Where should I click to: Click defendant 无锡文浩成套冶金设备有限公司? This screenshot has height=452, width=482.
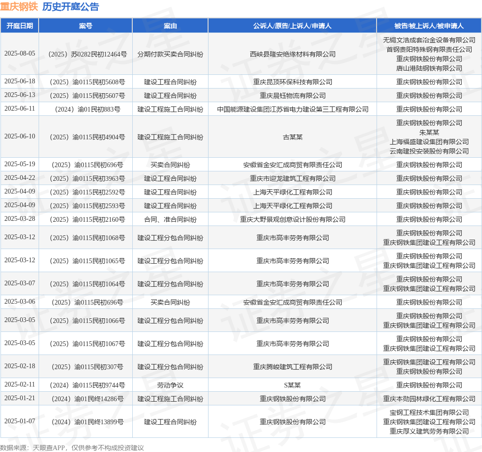tap(429, 40)
